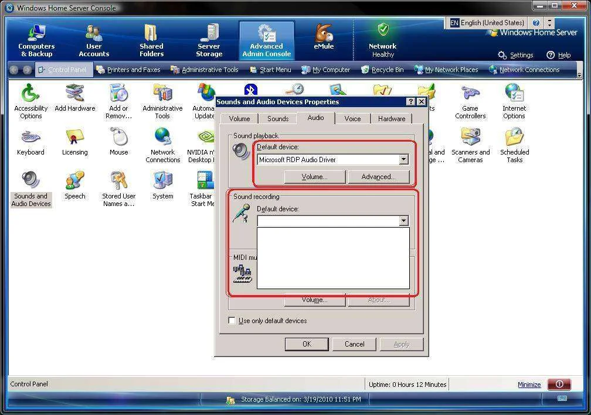The image size is (591, 415).
Task: Click the storage balanced status icon
Action: pyautogui.click(x=230, y=400)
